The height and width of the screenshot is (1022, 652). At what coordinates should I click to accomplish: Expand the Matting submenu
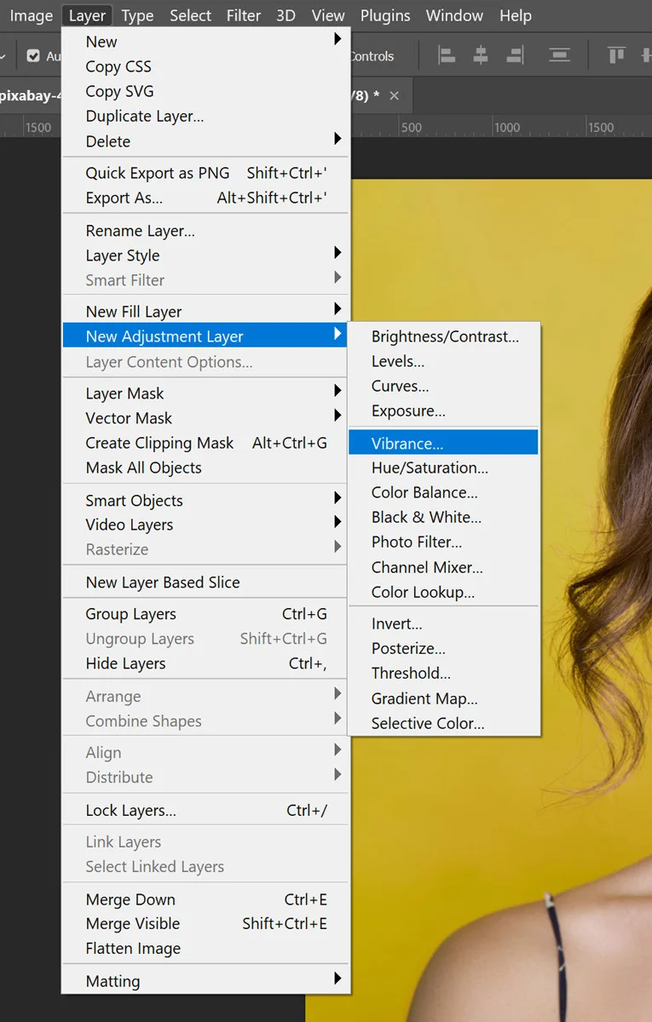(x=205, y=981)
